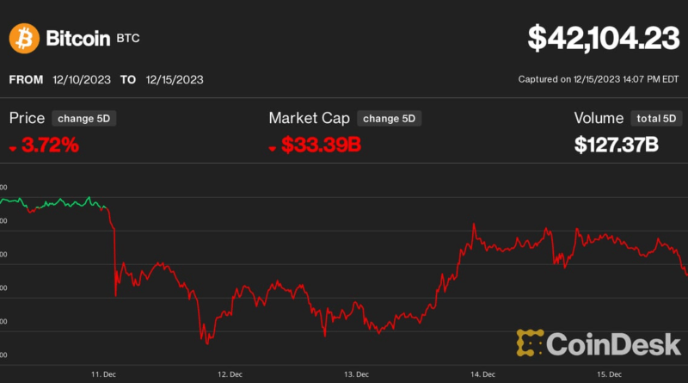
Task: Click the red down arrow beside 3.72%
Action: [x=13, y=148]
